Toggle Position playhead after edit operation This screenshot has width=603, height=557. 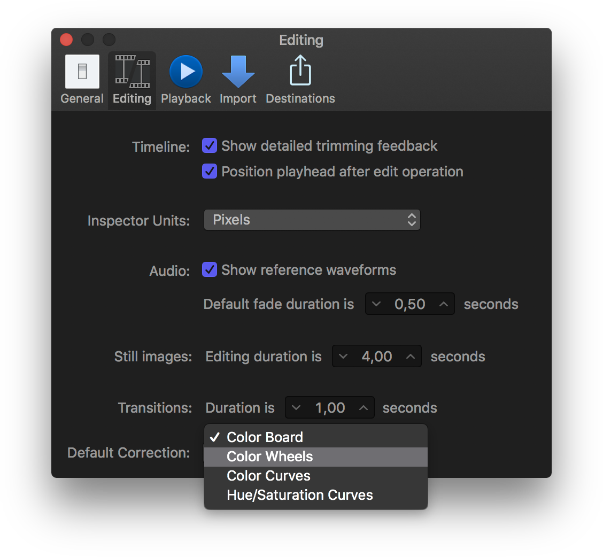point(210,172)
